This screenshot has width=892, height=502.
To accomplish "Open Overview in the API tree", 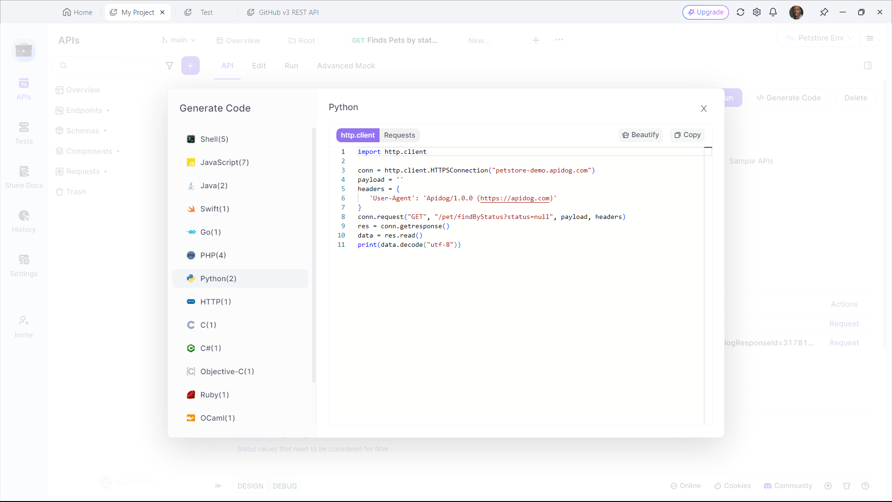I will click(78, 90).
